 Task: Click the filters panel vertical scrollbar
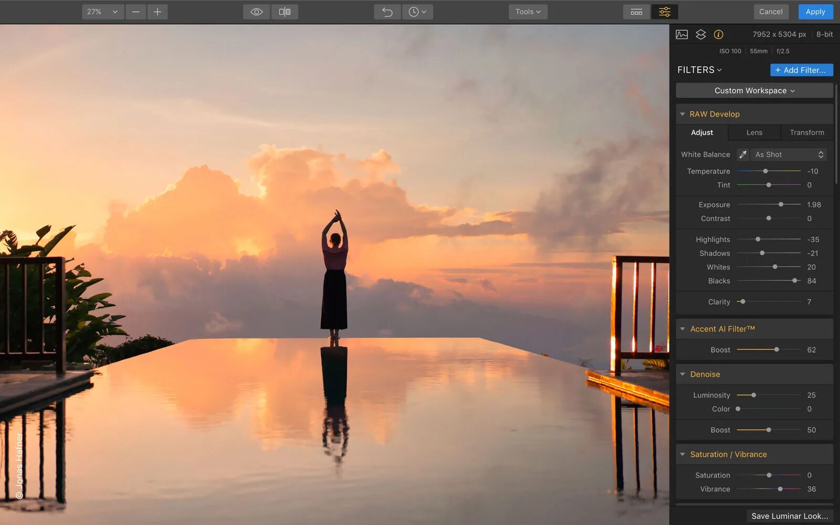tap(837, 134)
